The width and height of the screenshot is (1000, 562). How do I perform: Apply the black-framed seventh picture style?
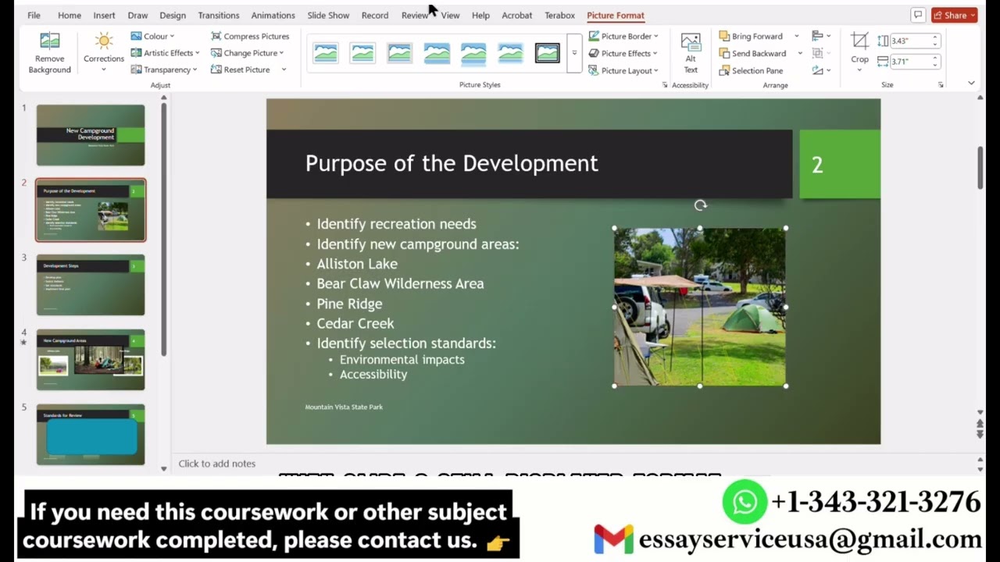(x=548, y=53)
